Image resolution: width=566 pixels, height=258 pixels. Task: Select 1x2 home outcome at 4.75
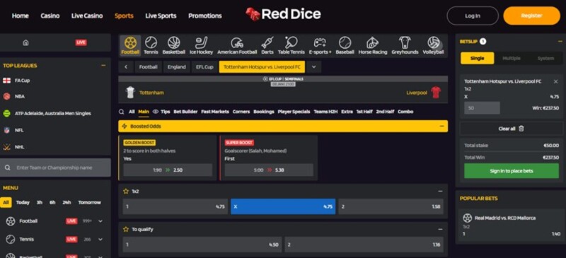pos(175,207)
